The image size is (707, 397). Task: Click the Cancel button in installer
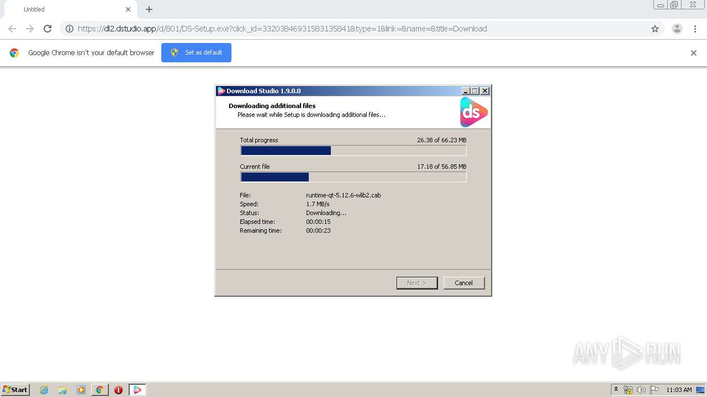pyautogui.click(x=464, y=283)
